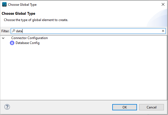Click the decorative banner graphic at top right

(x=158, y=18)
